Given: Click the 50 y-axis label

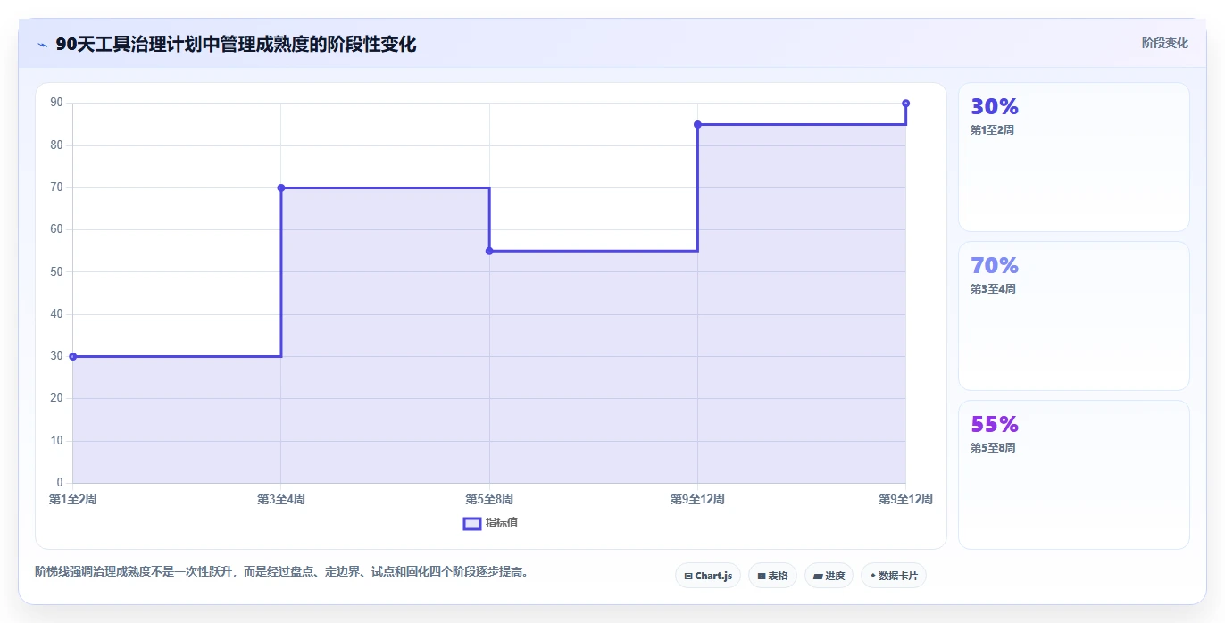Looking at the screenshot, I should point(56,271).
